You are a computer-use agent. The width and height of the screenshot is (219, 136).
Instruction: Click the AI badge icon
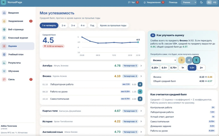click(x=153, y=35)
